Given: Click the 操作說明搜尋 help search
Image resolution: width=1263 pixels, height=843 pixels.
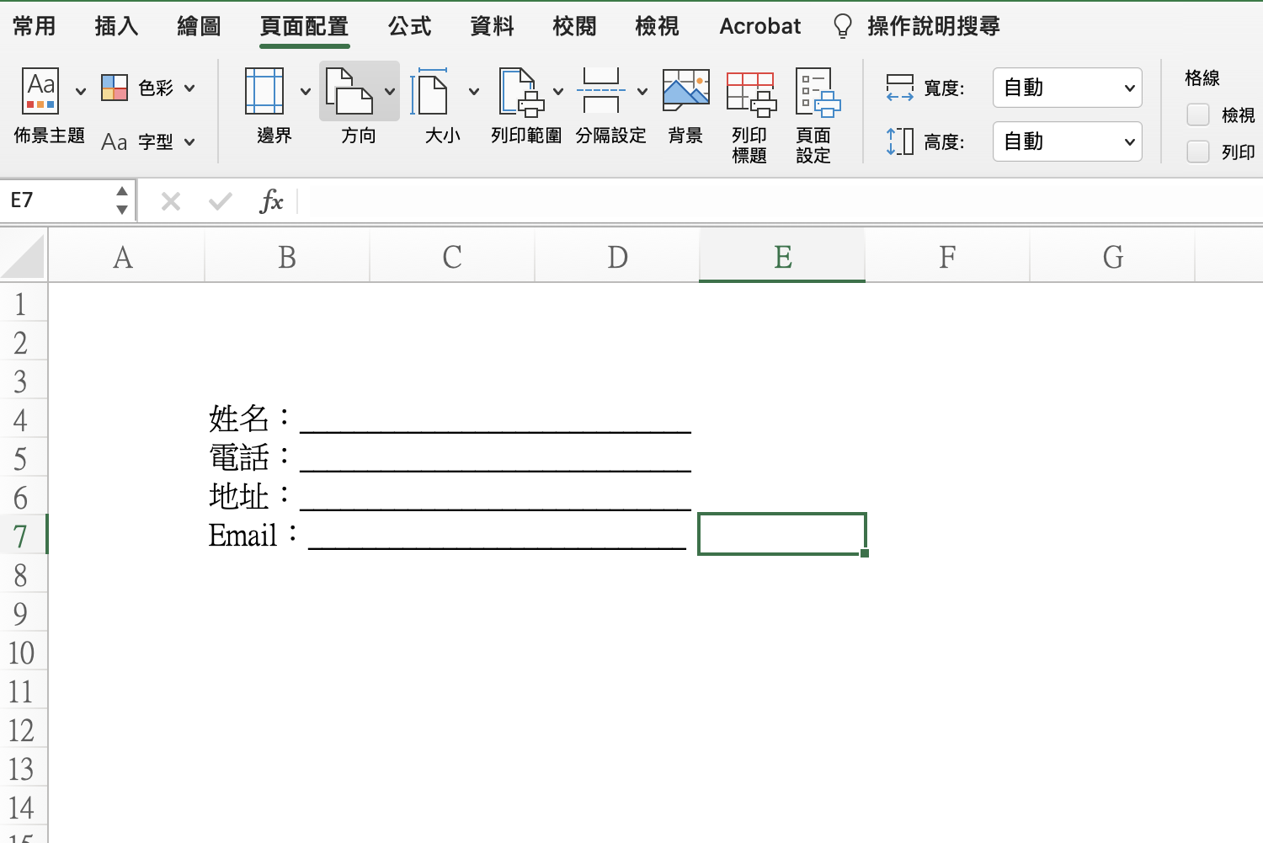Looking at the screenshot, I should [930, 26].
